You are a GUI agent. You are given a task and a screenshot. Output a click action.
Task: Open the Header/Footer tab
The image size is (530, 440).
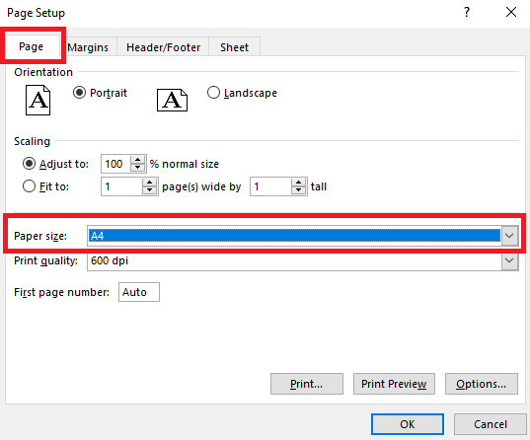click(x=163, y=47)
